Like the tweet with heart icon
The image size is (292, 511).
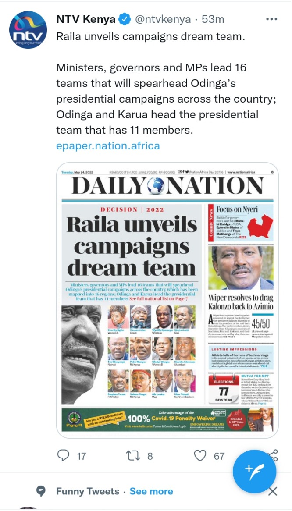[200, 456]
